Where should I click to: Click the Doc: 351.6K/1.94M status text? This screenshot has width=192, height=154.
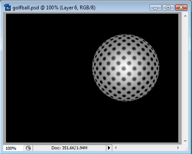click(69, 148)
